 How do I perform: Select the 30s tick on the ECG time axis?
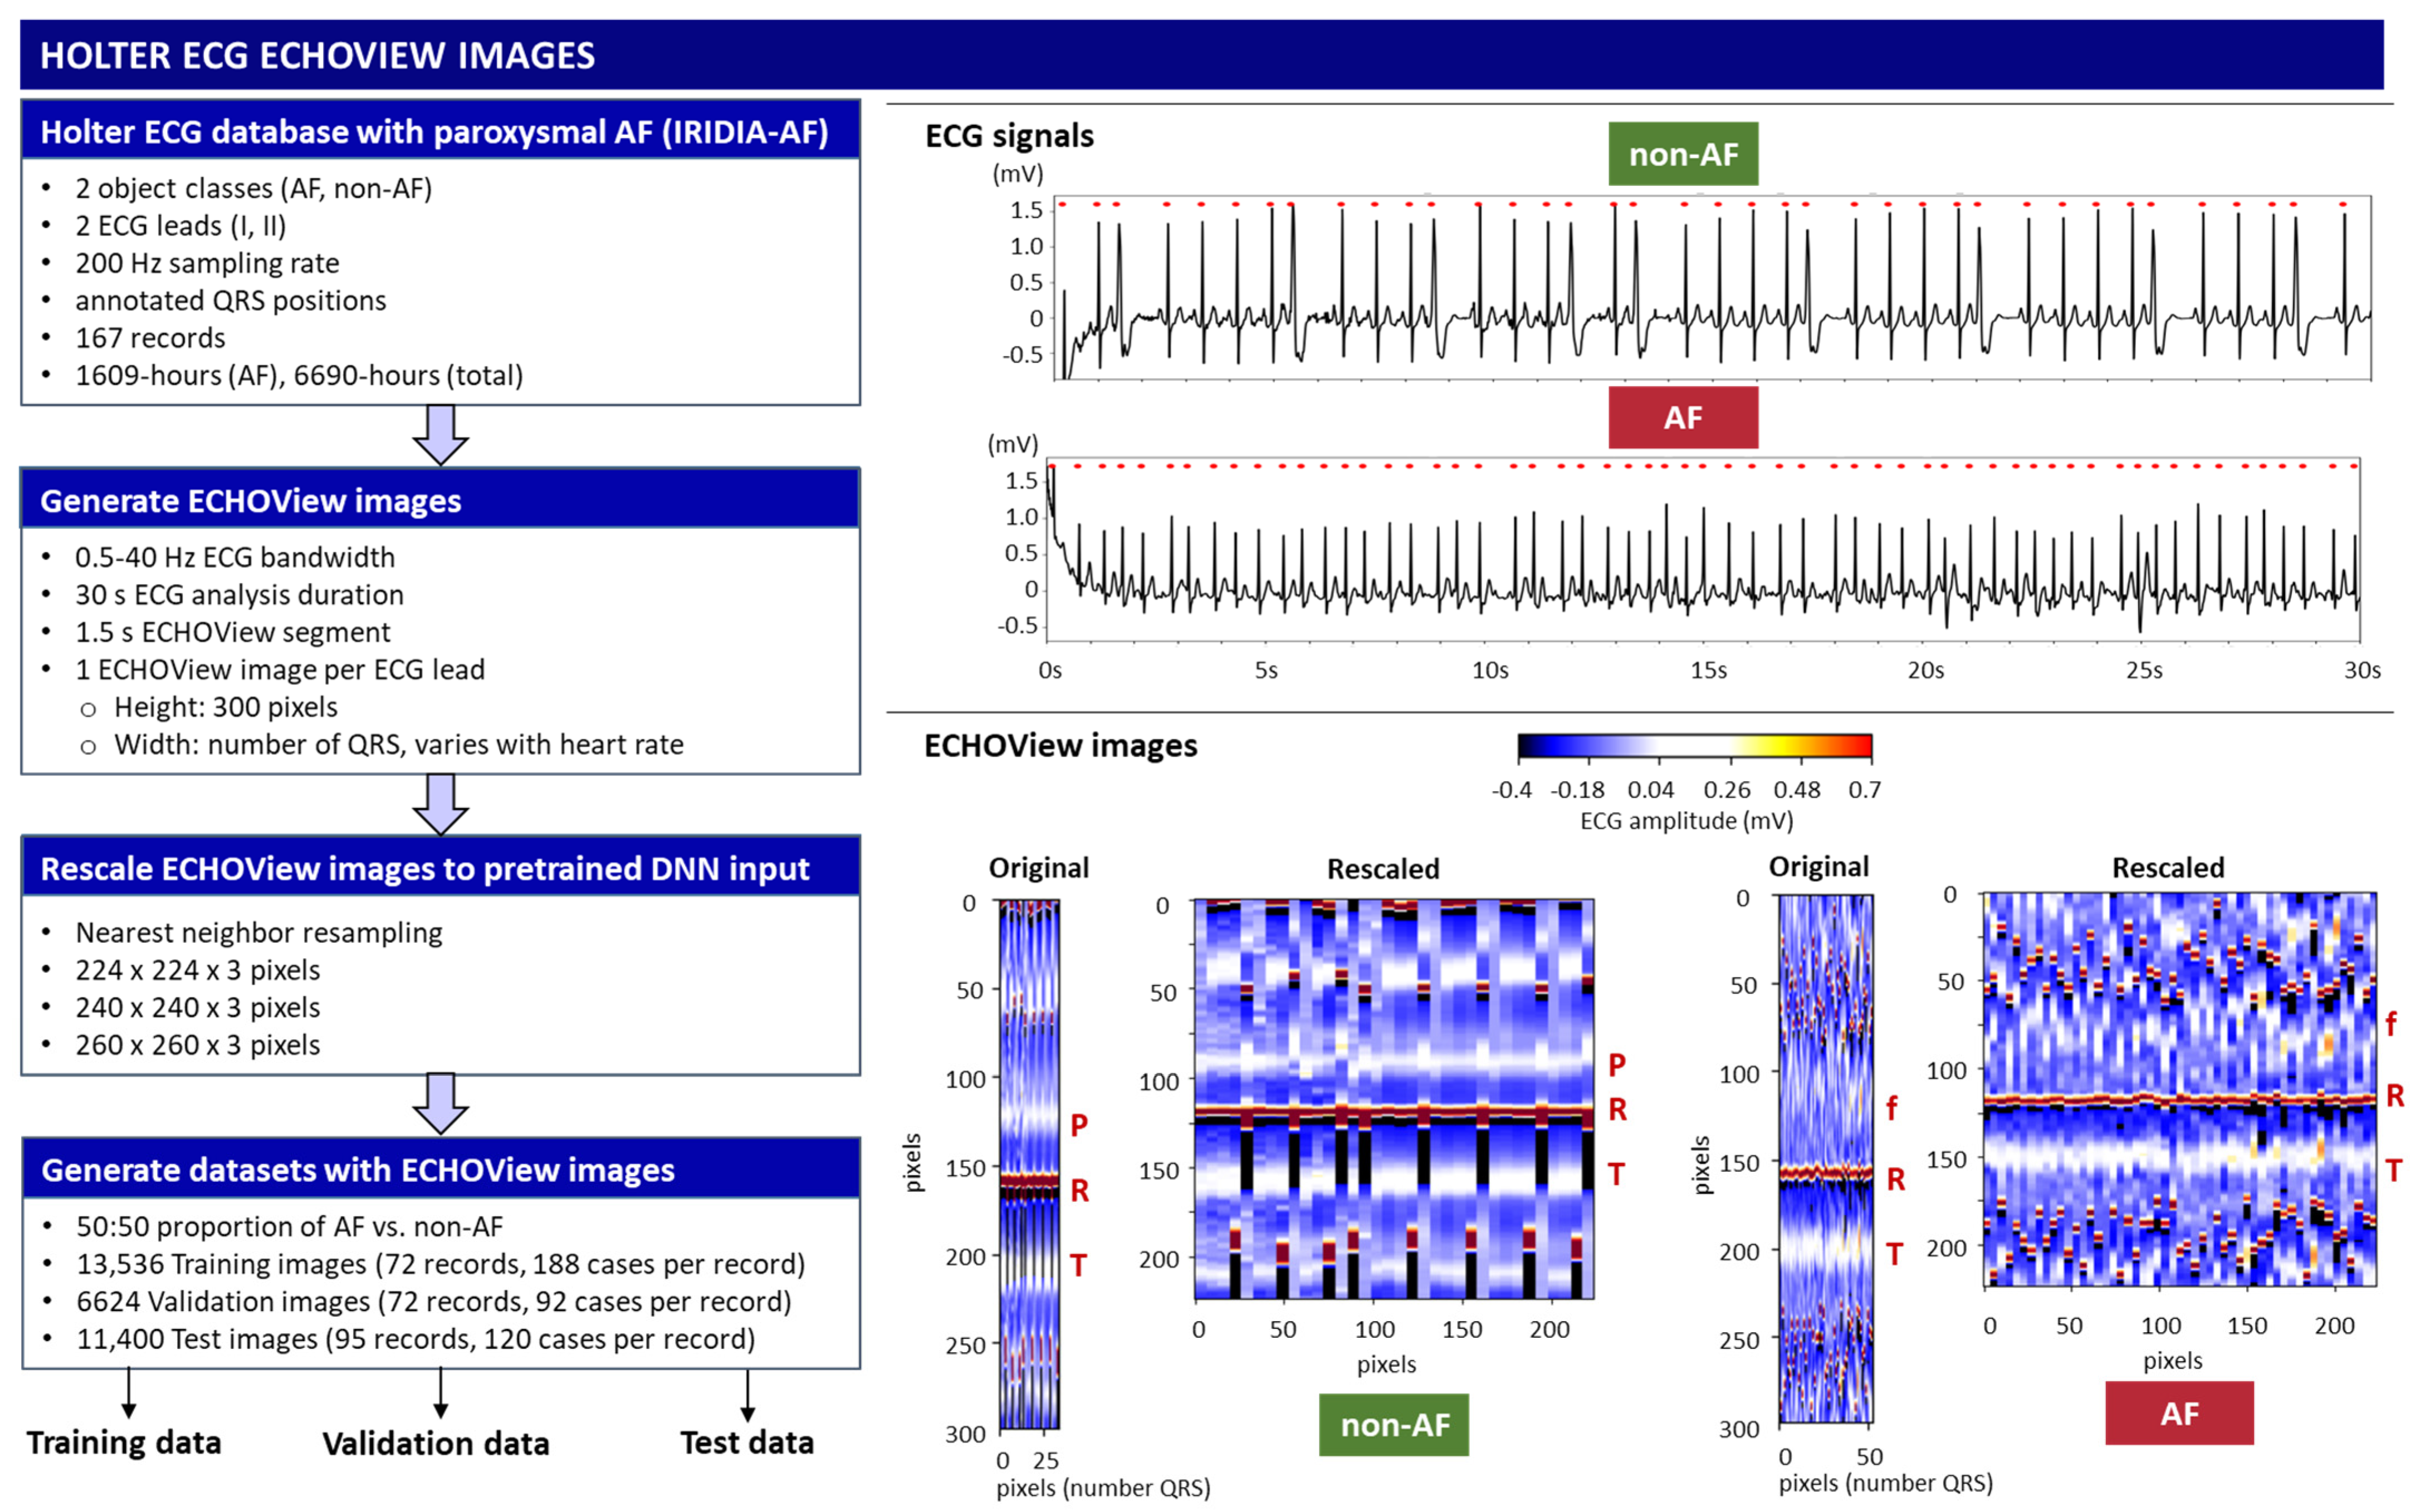point(2362,671)
